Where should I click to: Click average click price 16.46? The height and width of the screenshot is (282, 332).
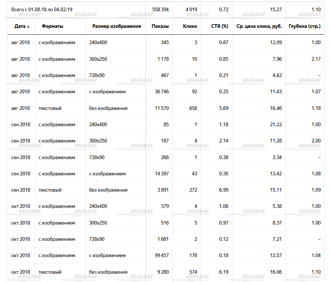point(276,108)
